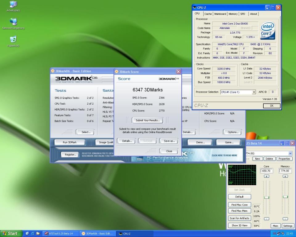The image size is (296, 237).
Task: Open the folder quick launch icon
Action: point(38,234)
